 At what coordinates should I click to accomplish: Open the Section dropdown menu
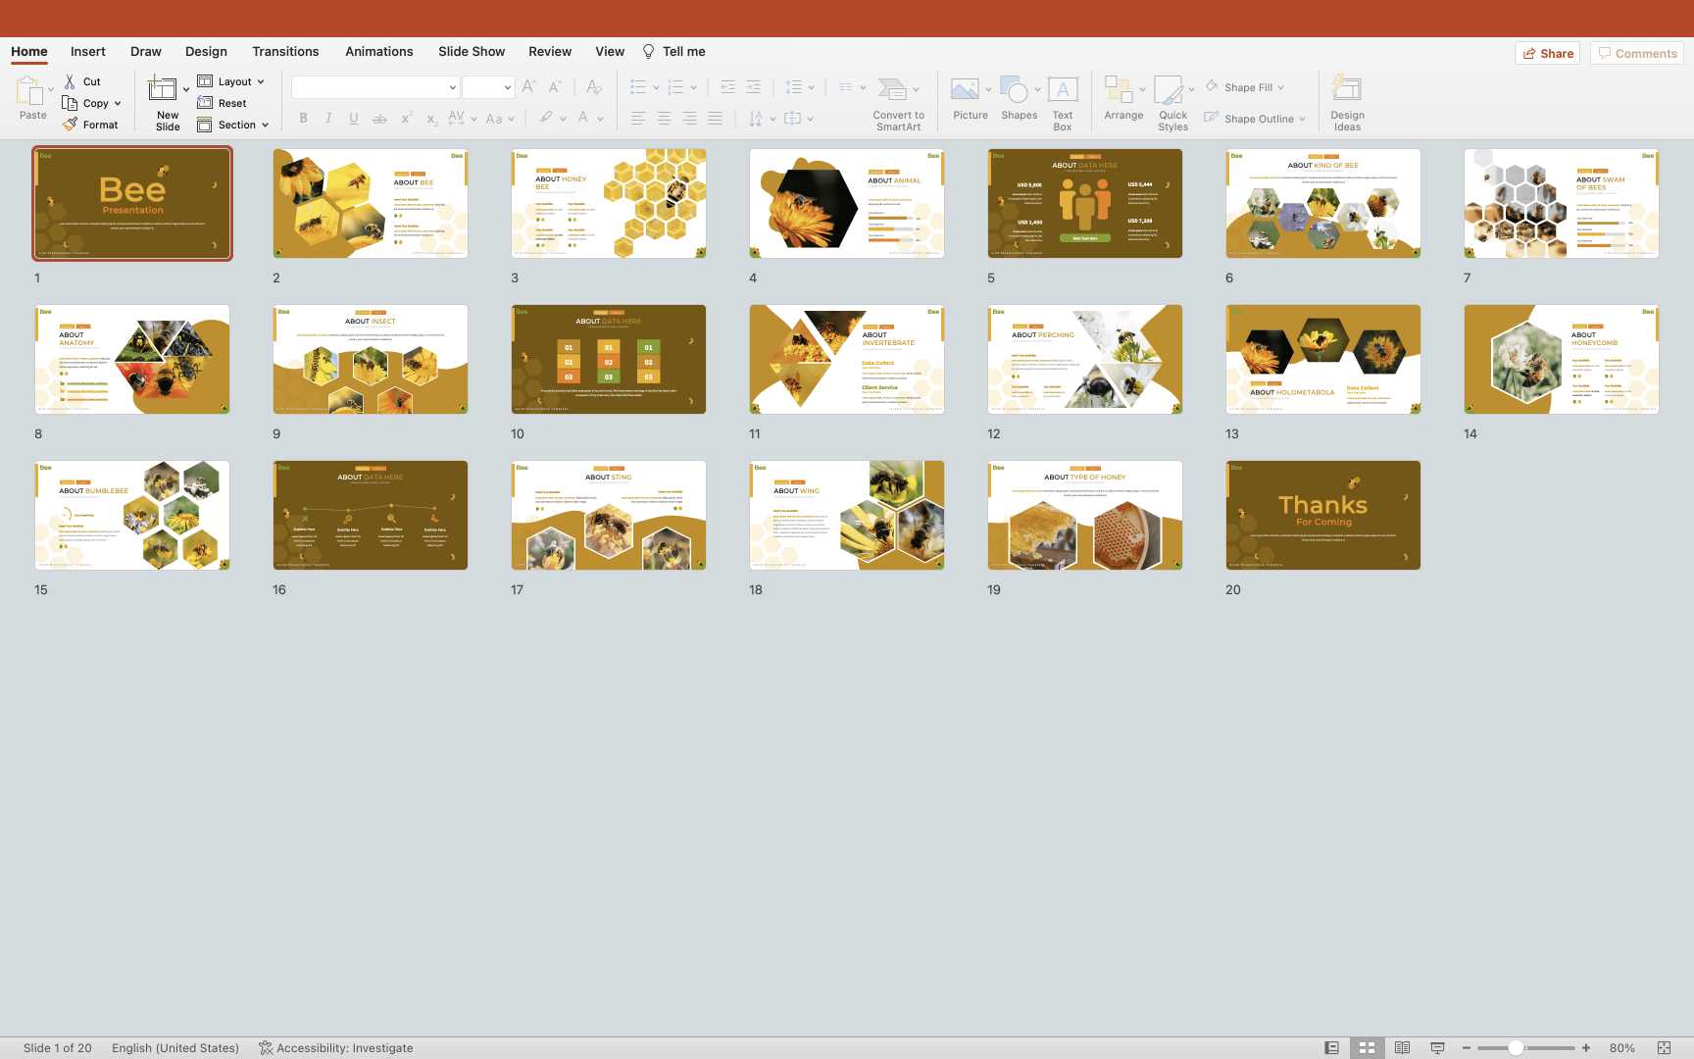pyautogui.click(x=265, y=126)
